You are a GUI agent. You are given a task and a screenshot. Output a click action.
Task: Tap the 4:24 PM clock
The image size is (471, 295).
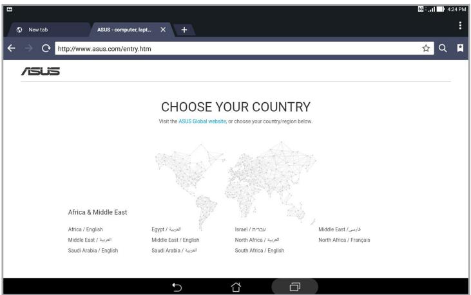click(457, 9)
